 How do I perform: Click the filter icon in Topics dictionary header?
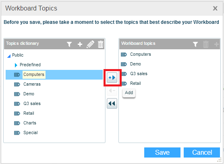coord(69,44)
